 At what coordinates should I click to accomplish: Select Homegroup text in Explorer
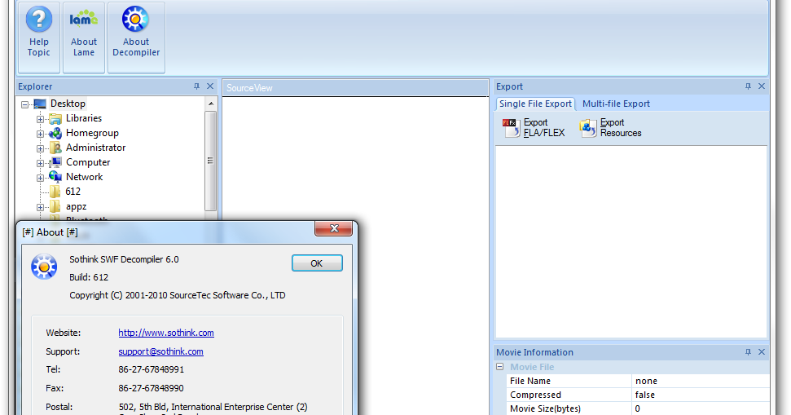click(92, 133)
